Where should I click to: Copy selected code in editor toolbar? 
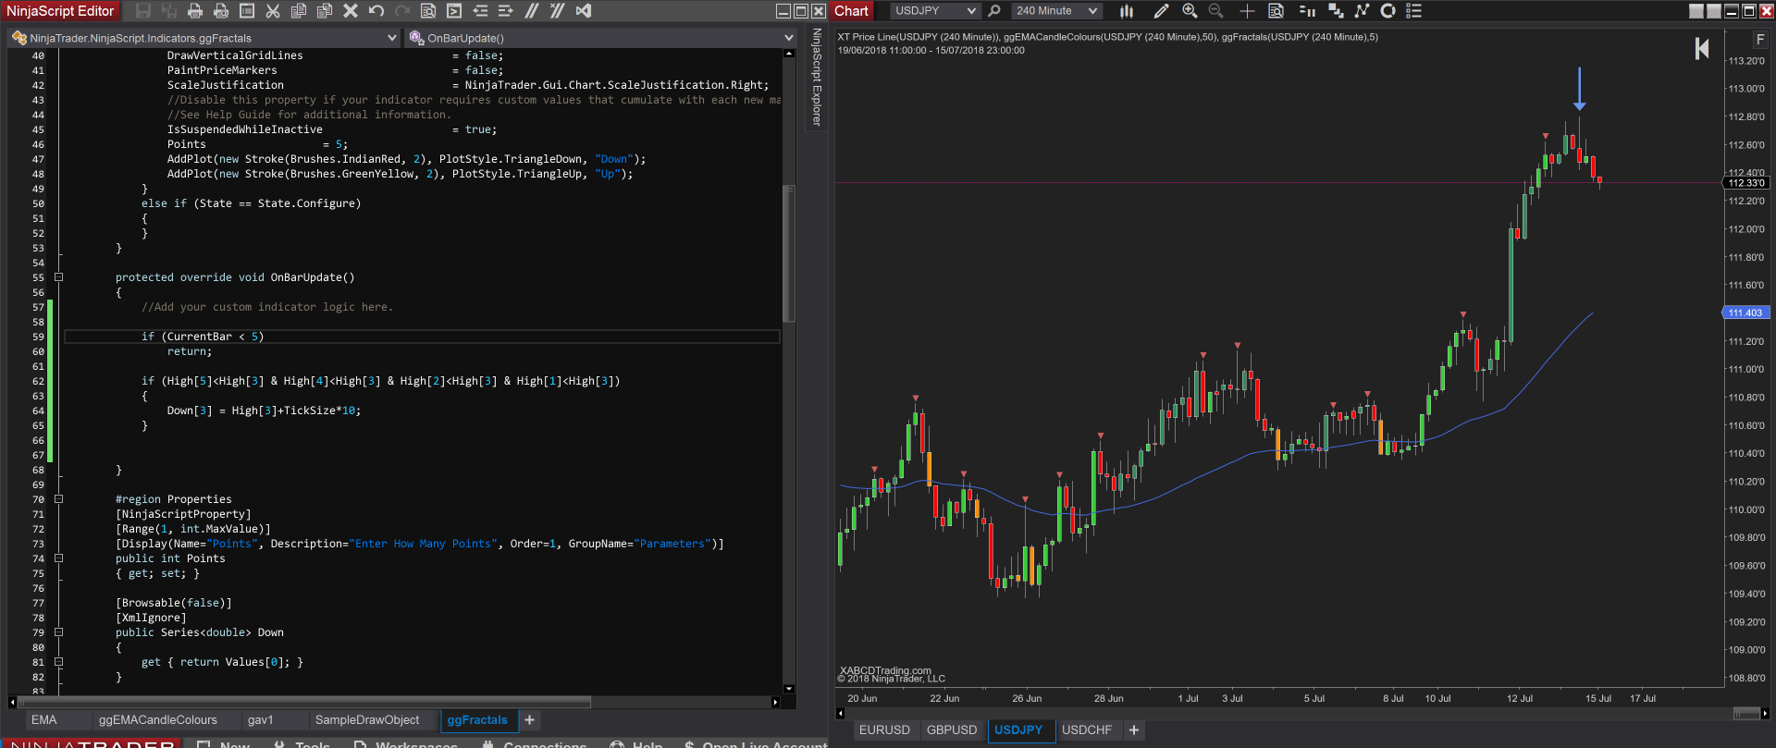click(299, 11)
